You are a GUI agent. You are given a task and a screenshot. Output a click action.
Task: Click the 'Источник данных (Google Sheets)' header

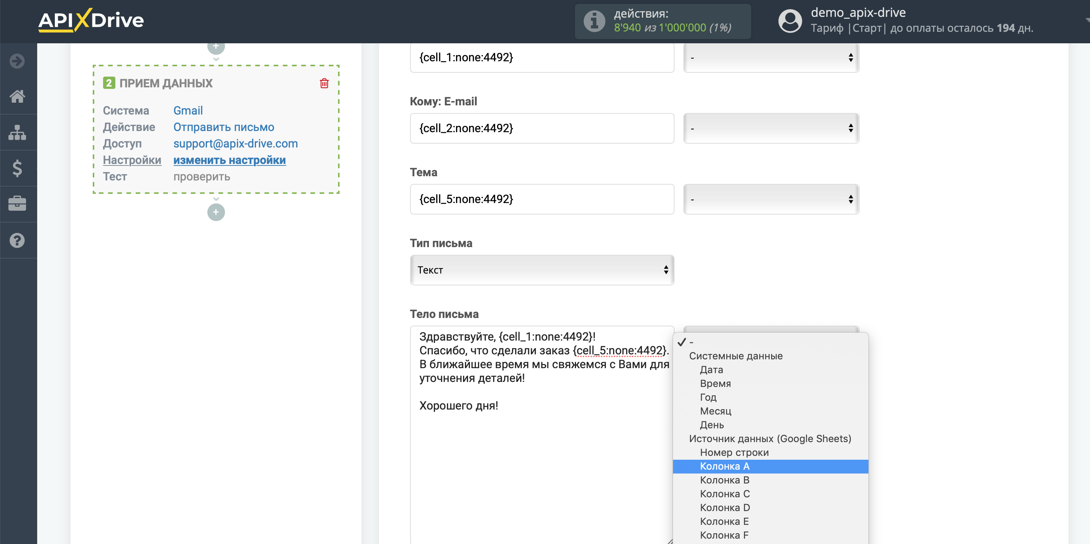pyautogui.click(x=770, y=439)
